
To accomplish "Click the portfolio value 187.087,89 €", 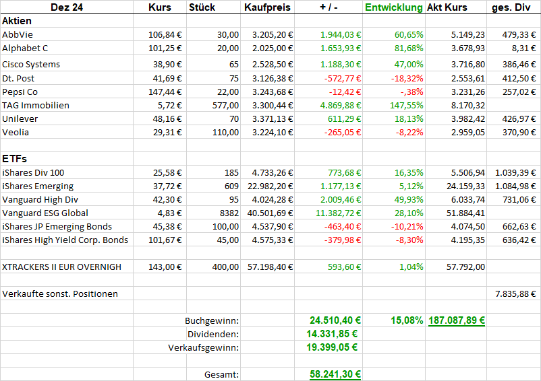I will coord(457,320).
